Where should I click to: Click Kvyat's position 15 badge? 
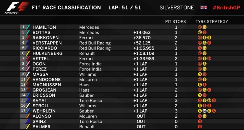[23, 100]
